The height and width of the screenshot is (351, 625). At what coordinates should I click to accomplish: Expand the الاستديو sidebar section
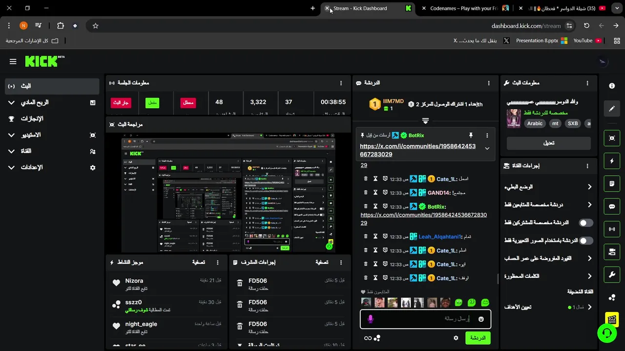click(12, 135)
